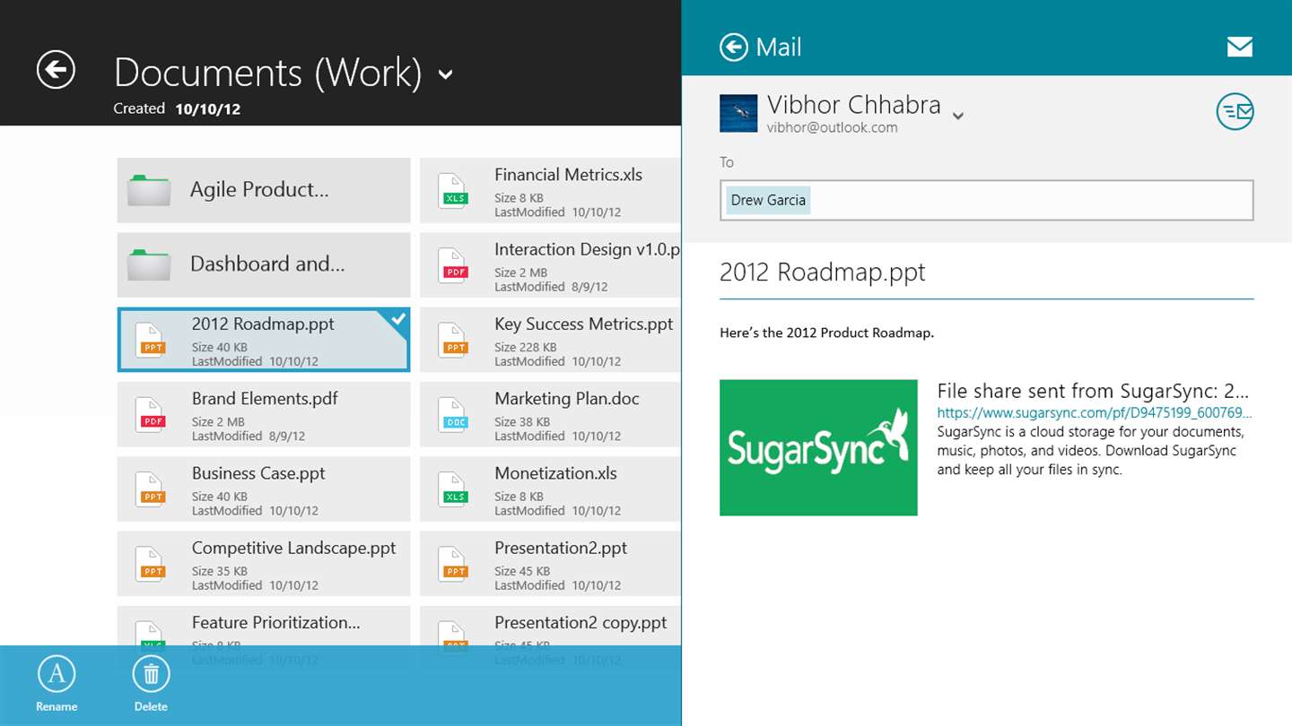Select Competitive Landscape.ppt file name
The height and width of the screenshot is (726, 1292).
pos(293,548)
